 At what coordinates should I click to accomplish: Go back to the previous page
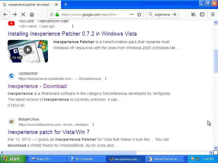[x=5, y=14]
